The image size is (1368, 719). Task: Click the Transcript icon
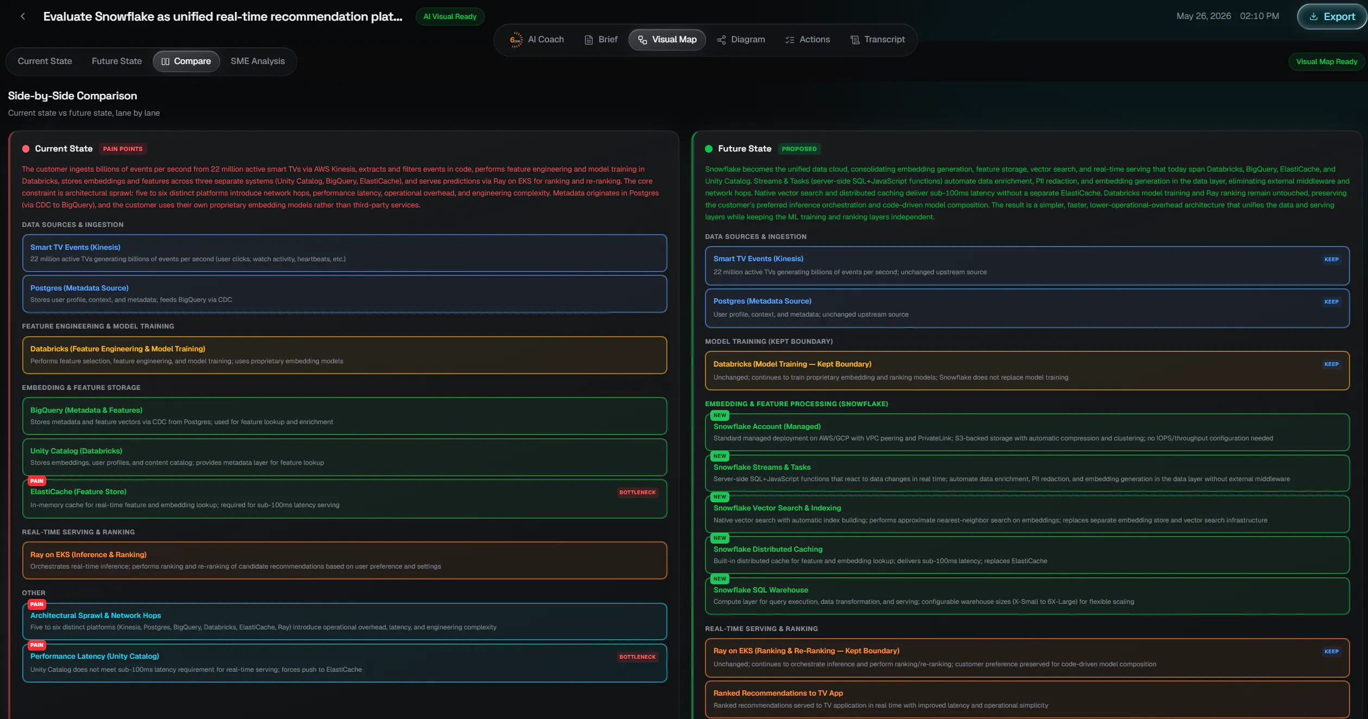[855, 40]
